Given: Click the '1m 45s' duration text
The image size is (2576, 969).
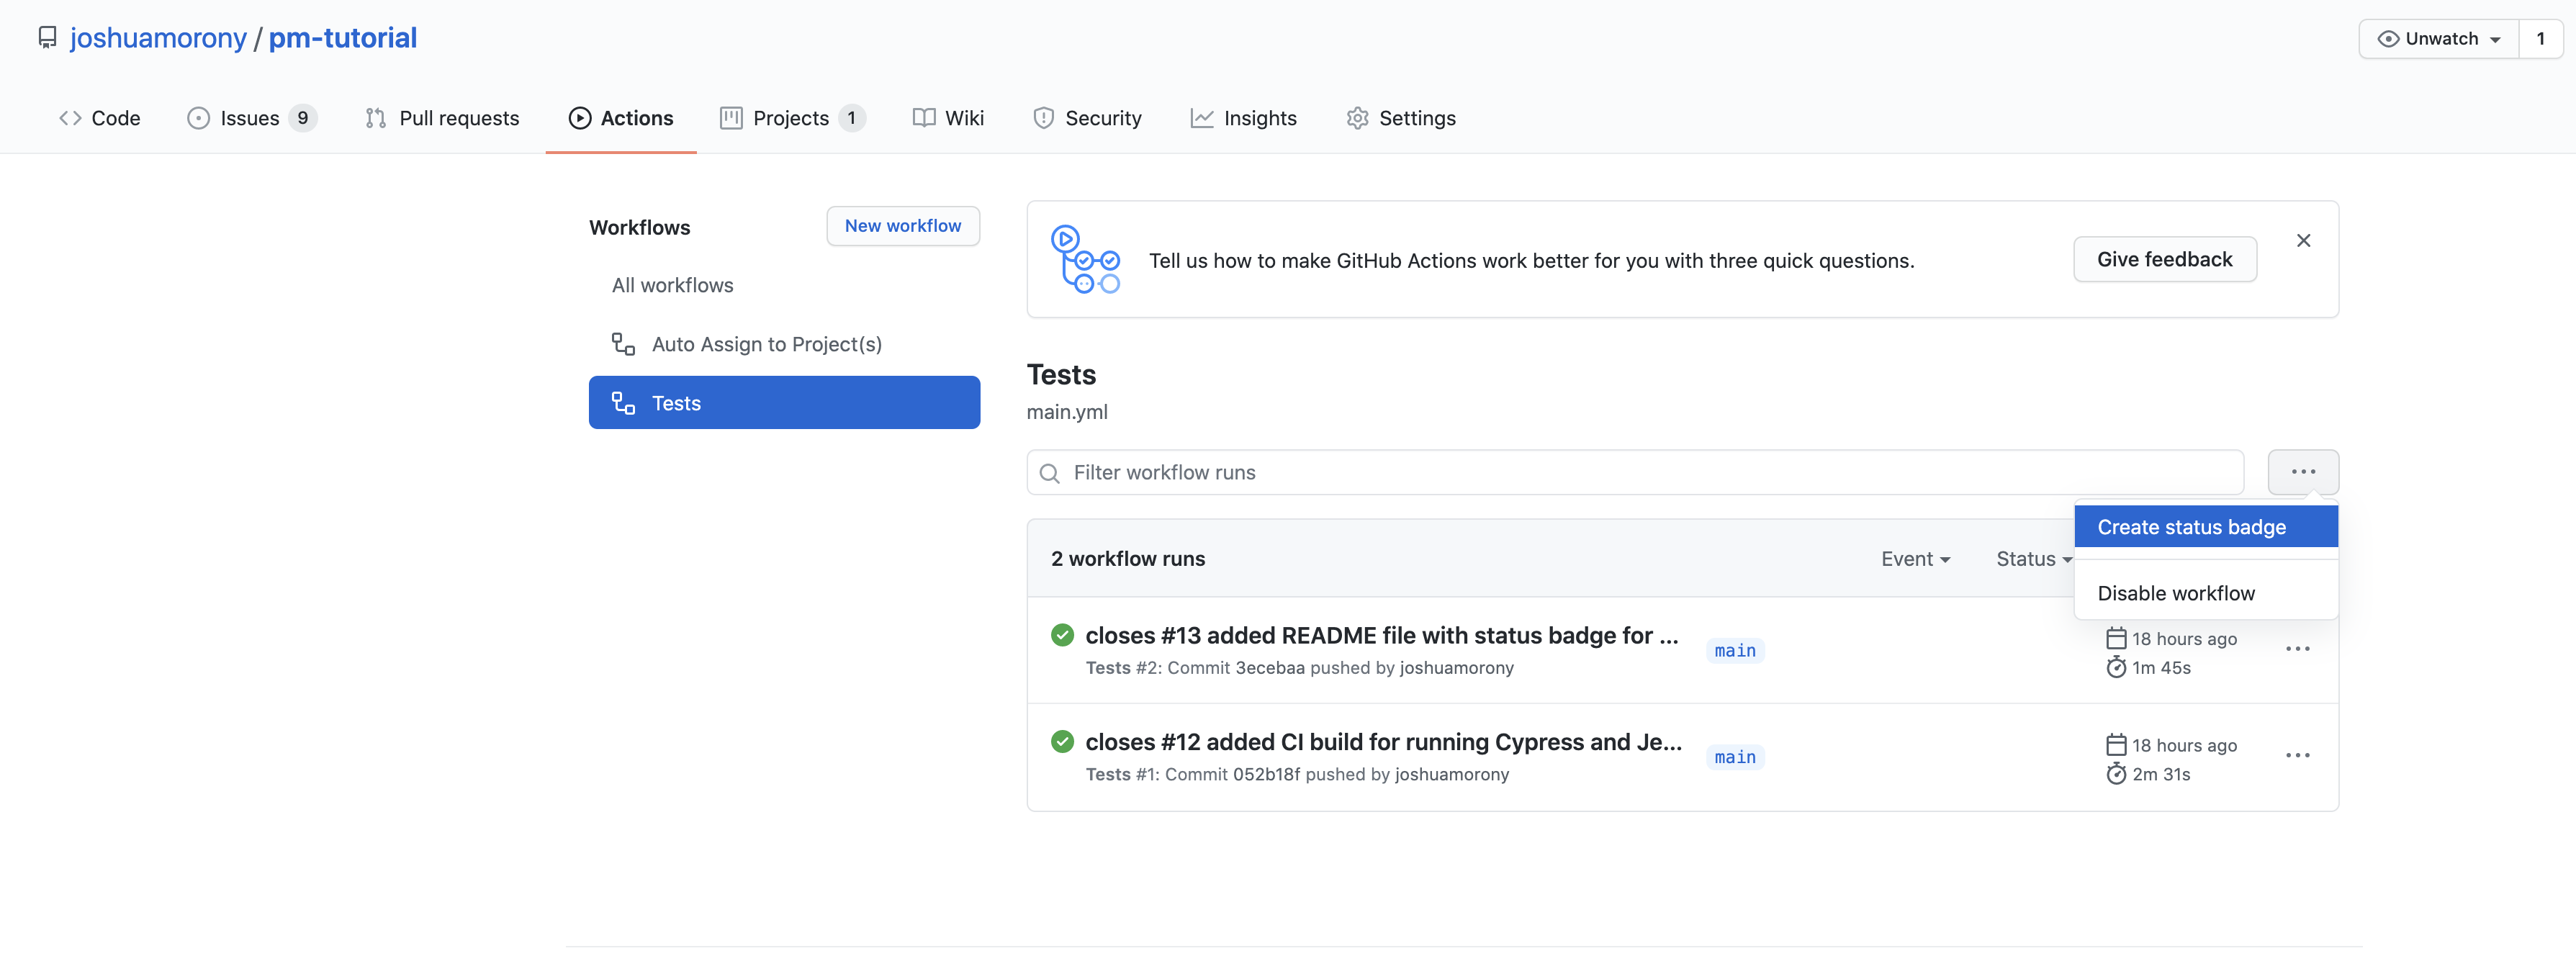Looking at the screenshot, I should (x=2161, y=668).
